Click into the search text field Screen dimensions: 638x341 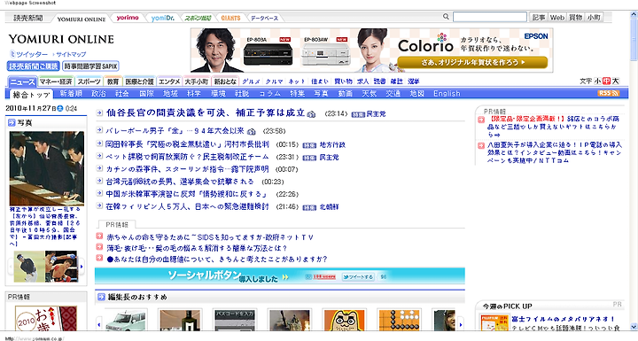point(490,17)
